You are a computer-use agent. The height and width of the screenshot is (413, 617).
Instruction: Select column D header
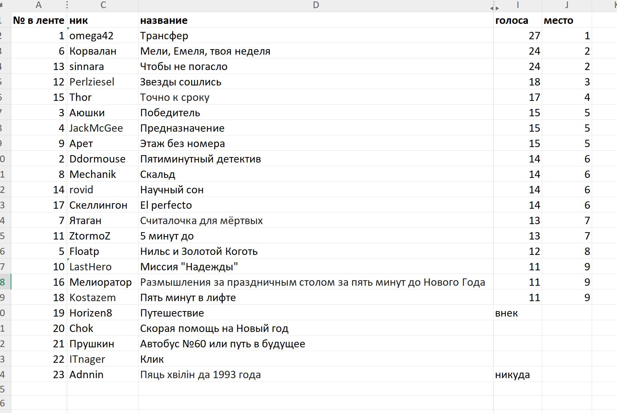pos(316,5)
